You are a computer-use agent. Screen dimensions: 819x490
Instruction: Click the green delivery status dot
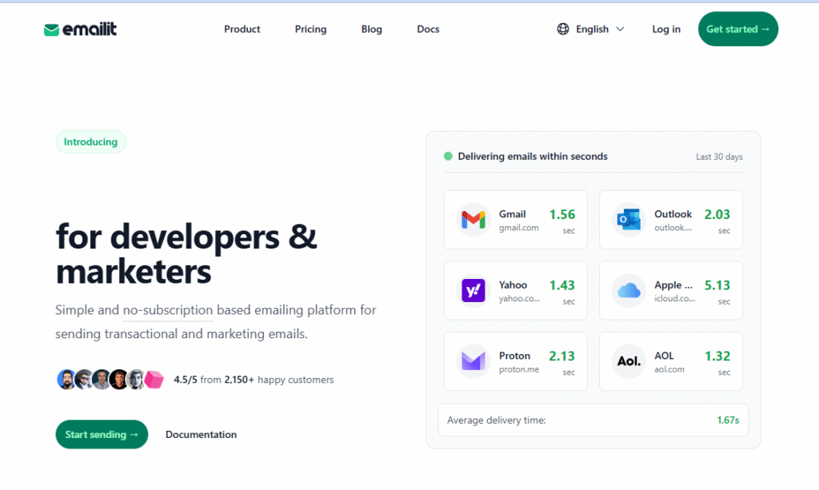click(x=448, y=156)
